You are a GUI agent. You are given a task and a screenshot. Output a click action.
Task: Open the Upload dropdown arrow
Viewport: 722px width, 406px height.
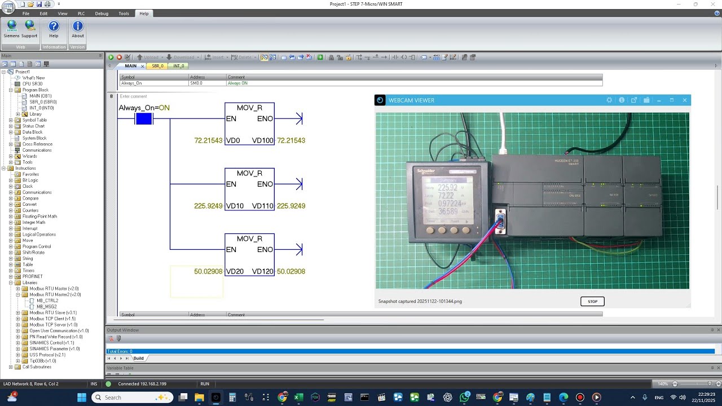[x=162, y=57]
